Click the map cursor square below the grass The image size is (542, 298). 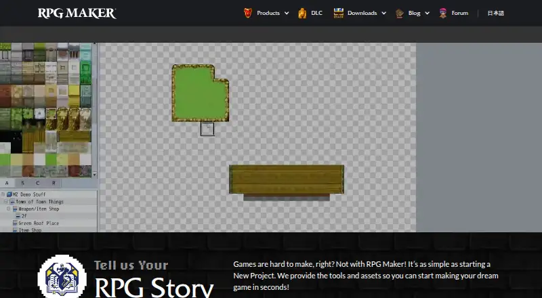pos(207,129)
